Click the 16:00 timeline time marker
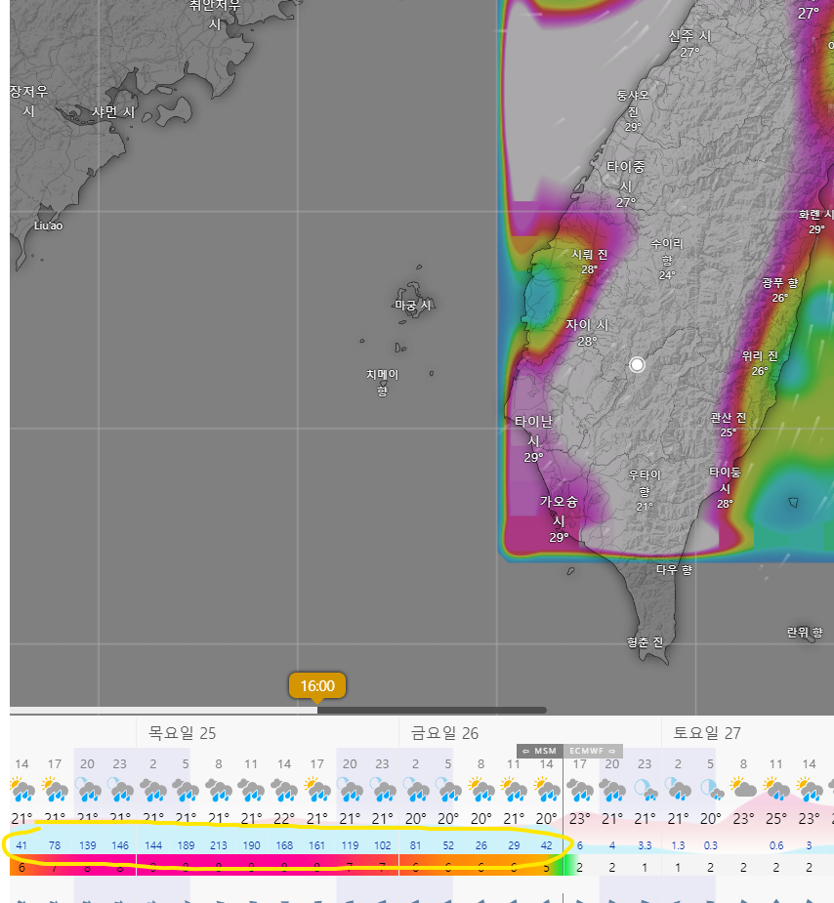 317,686
